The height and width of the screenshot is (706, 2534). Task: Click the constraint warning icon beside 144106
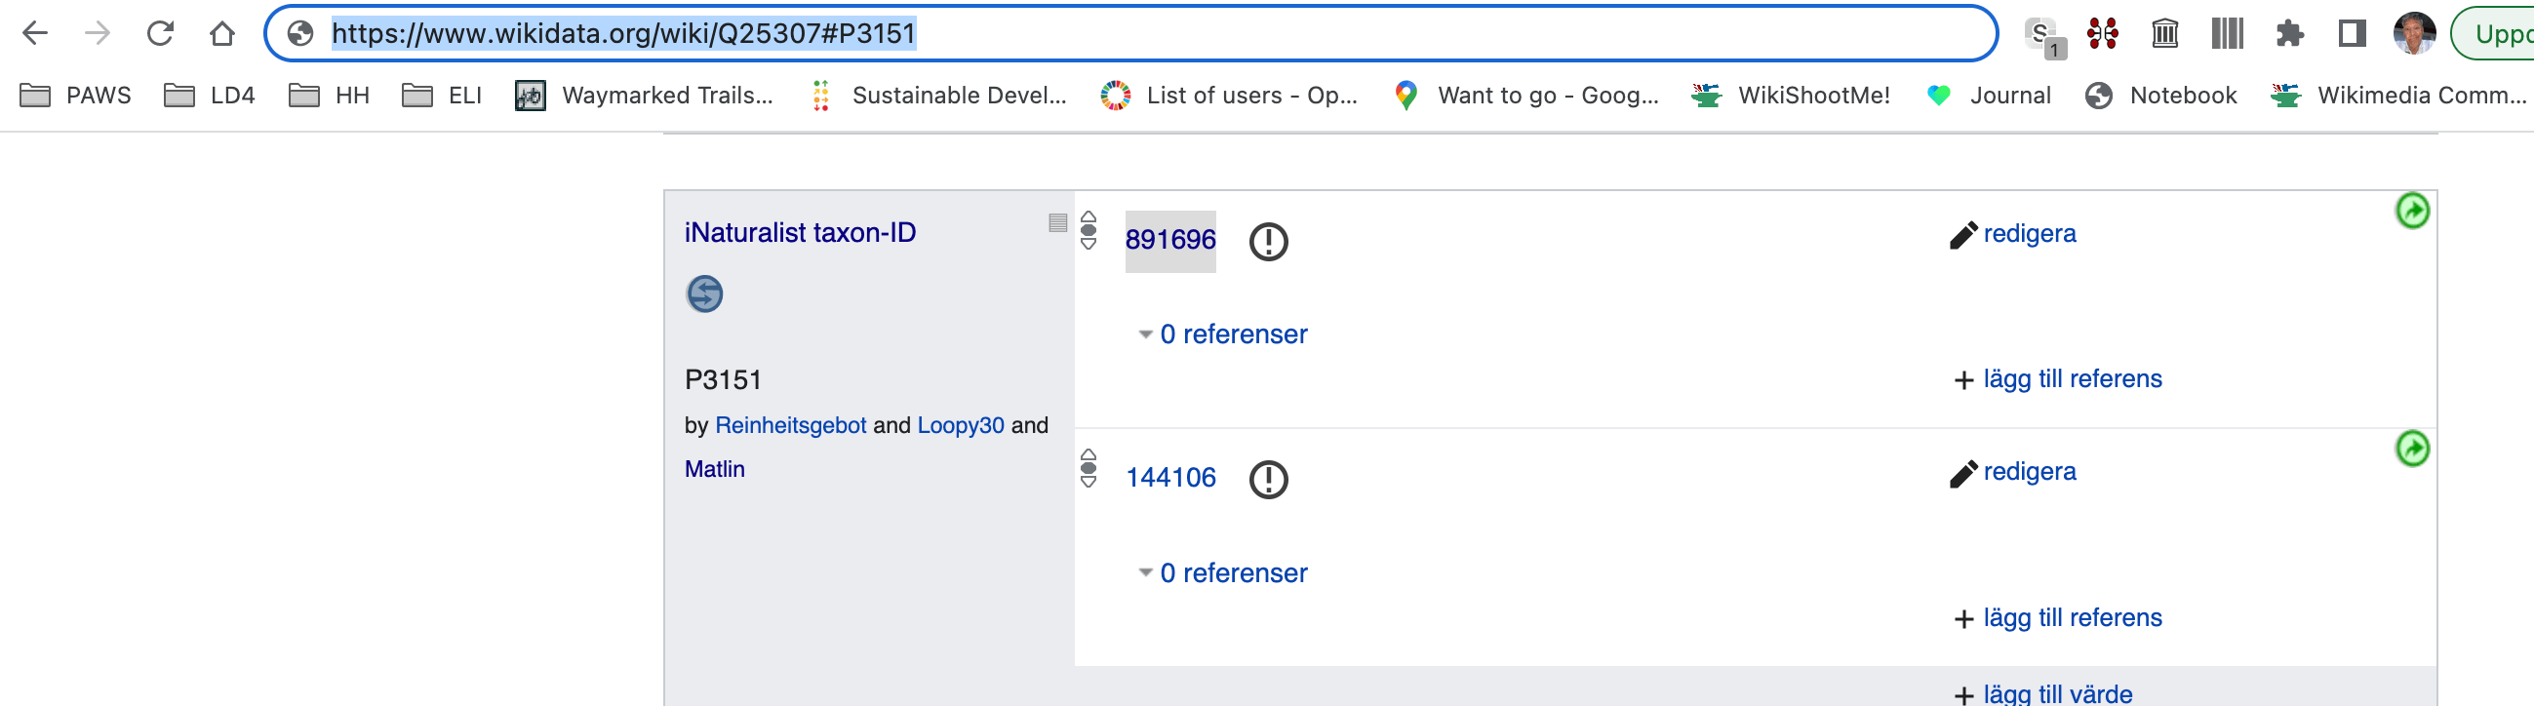(1268, 480)
